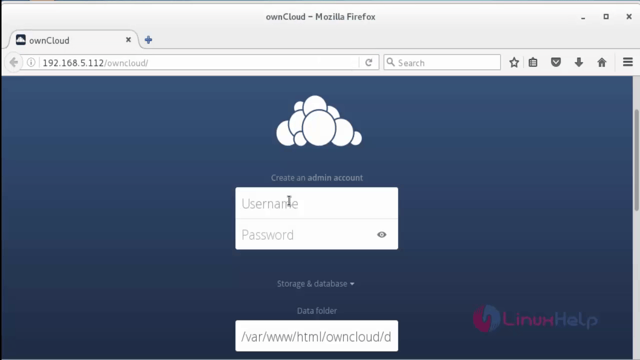The image size is (640, 360).
Task: Click the 'Data folder' label
Action: pyautogui.click(x=317, y=310)
